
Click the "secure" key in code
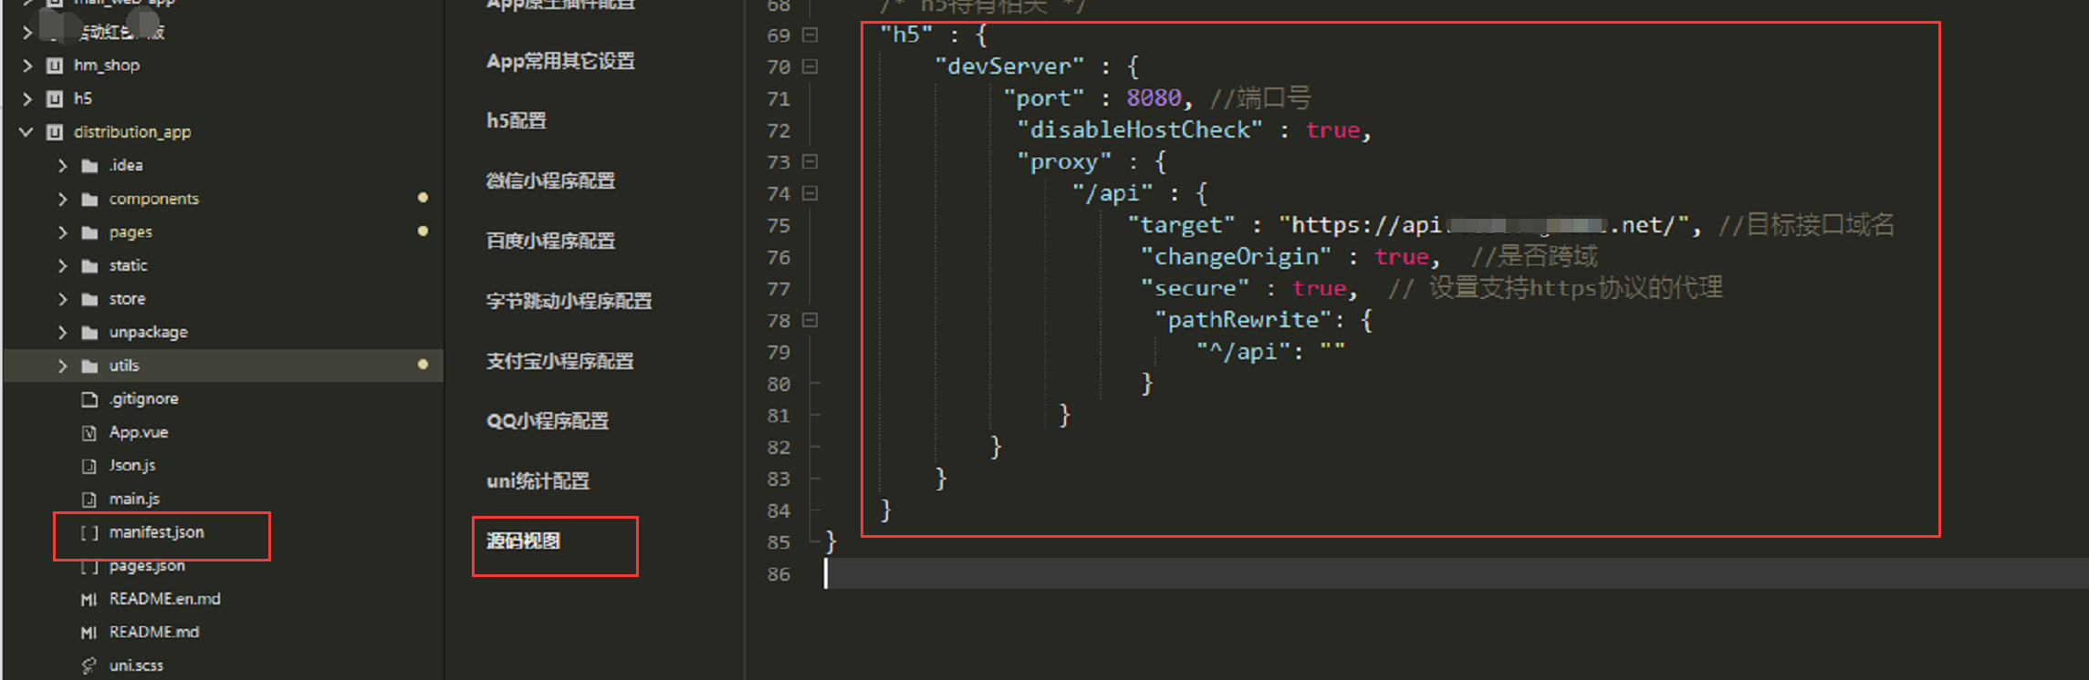pos(1195,288)
